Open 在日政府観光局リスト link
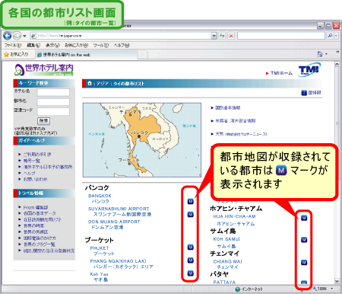 pyautogui.click(x=43, y=219)
